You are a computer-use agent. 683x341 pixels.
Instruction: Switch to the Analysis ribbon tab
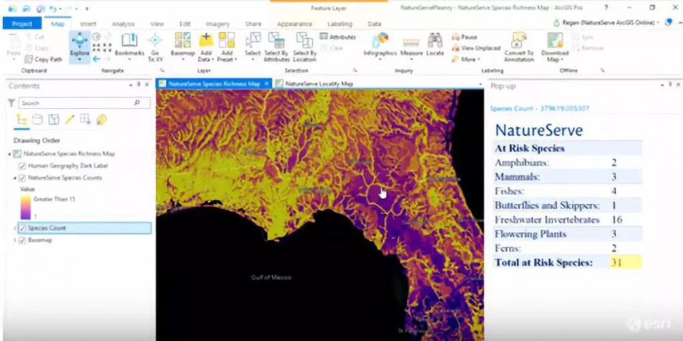click(123, 24)
